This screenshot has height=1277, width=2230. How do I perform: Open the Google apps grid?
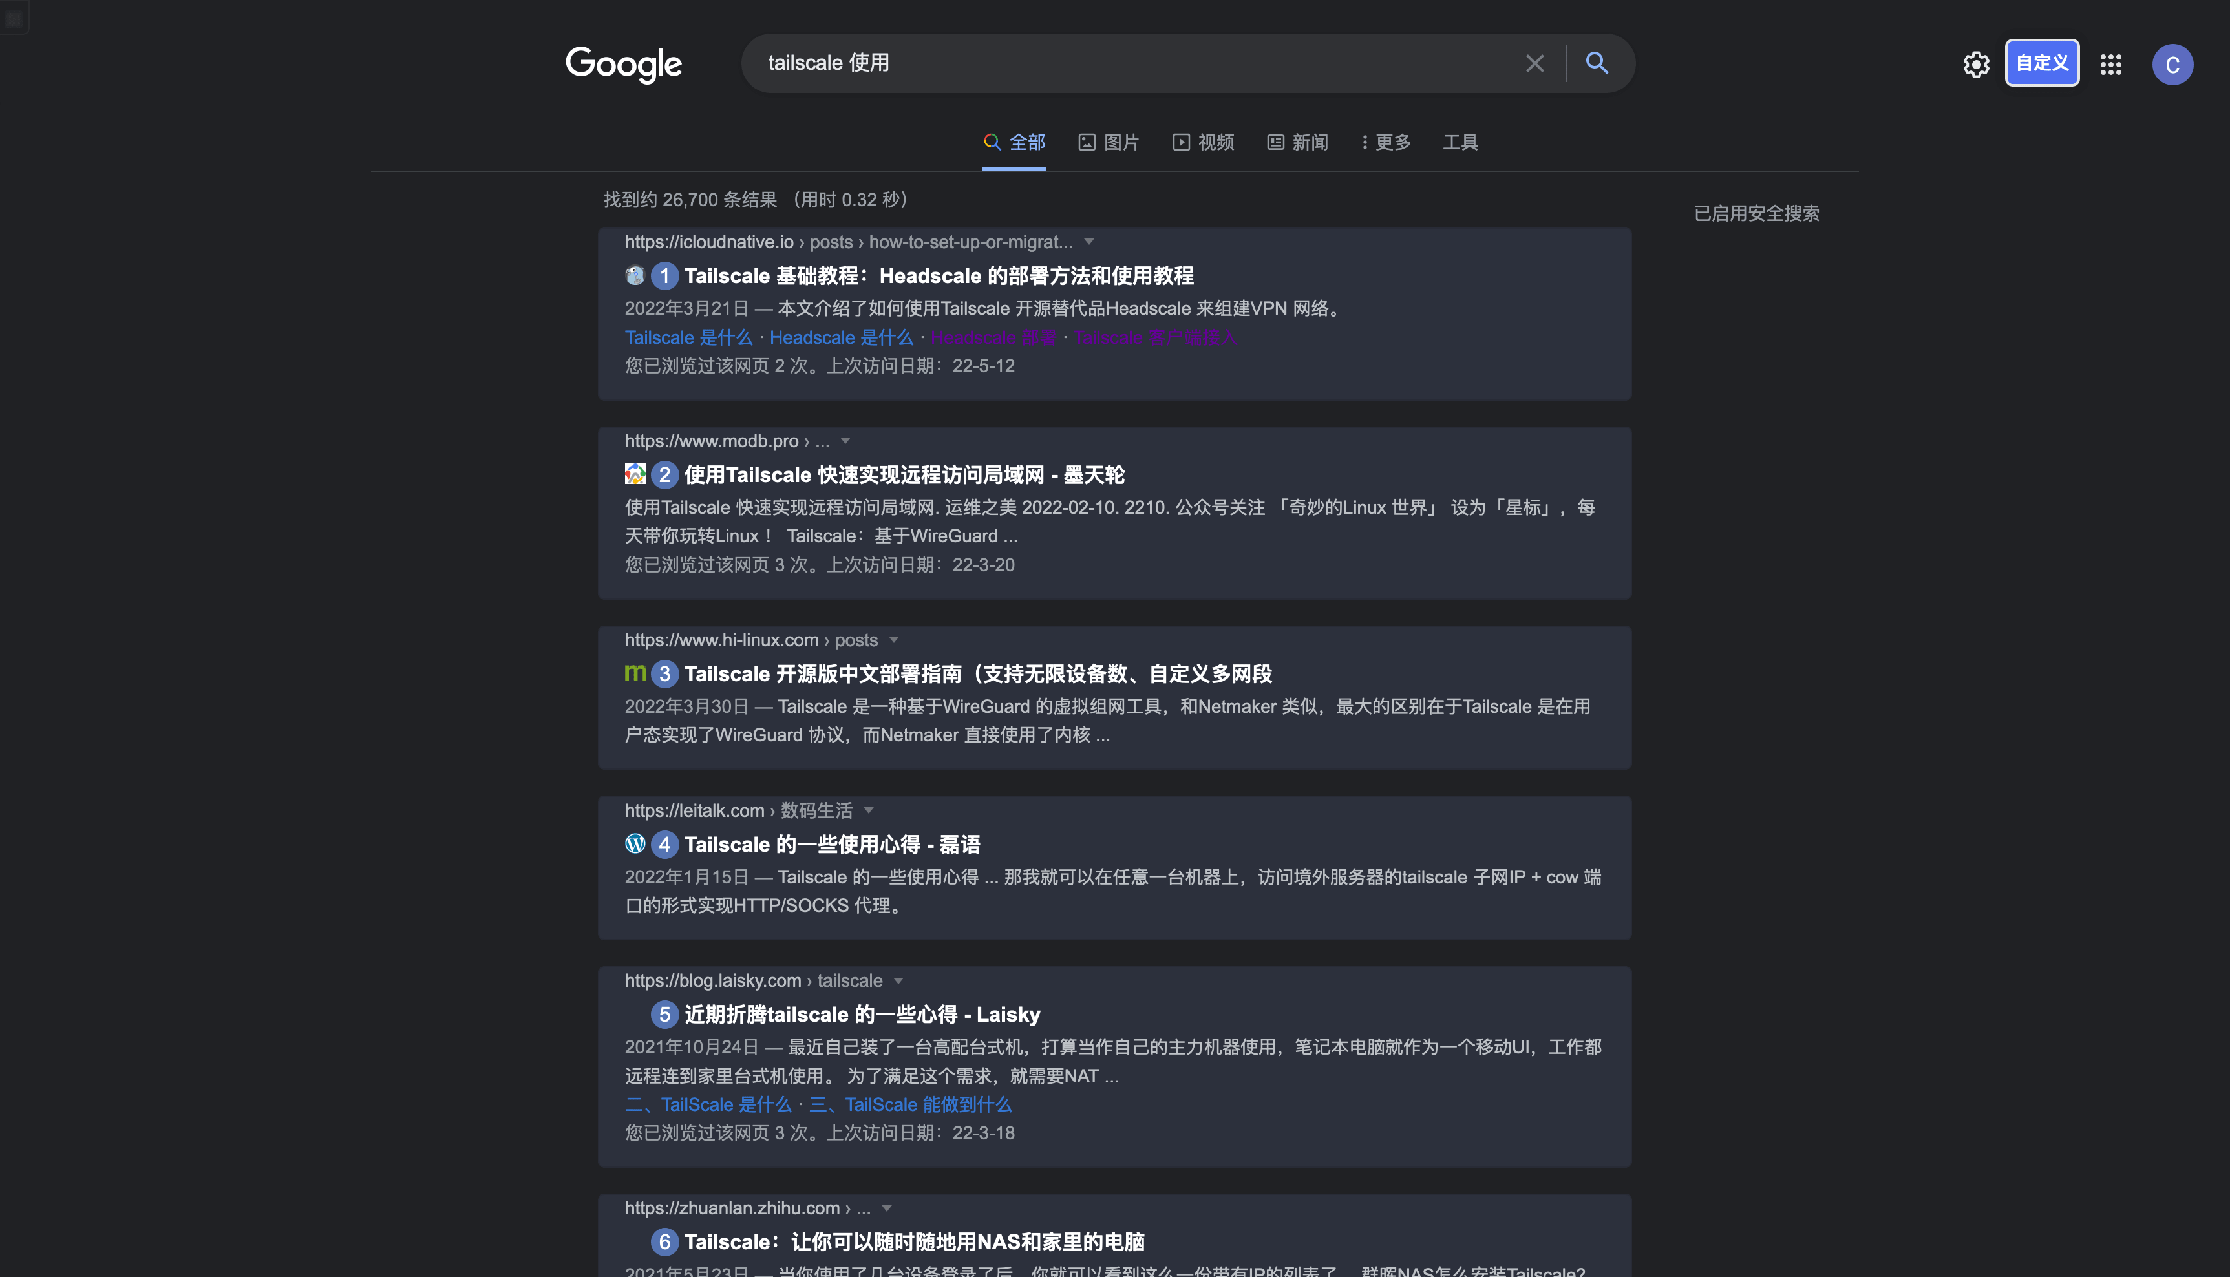(2110, 64)
